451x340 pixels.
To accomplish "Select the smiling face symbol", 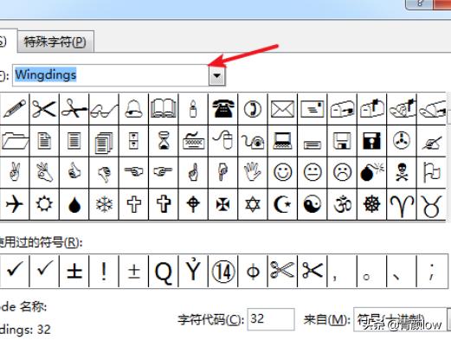I will (282, 172).
